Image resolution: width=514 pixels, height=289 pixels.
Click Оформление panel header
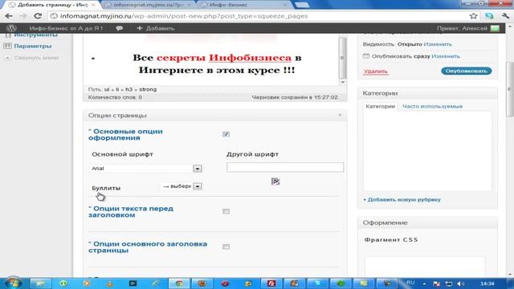(427, 223)
